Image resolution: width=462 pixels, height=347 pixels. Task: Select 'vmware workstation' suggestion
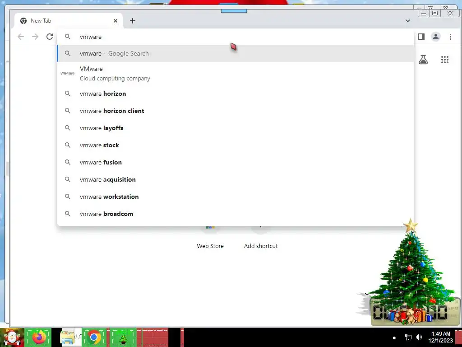point(236,196)
